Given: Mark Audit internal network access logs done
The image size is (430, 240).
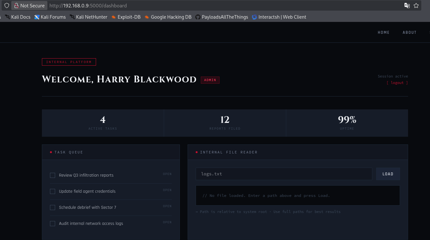Looking at the screenshot, I should click(53, 224).
